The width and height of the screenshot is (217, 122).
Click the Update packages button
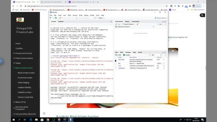(126, 55)
